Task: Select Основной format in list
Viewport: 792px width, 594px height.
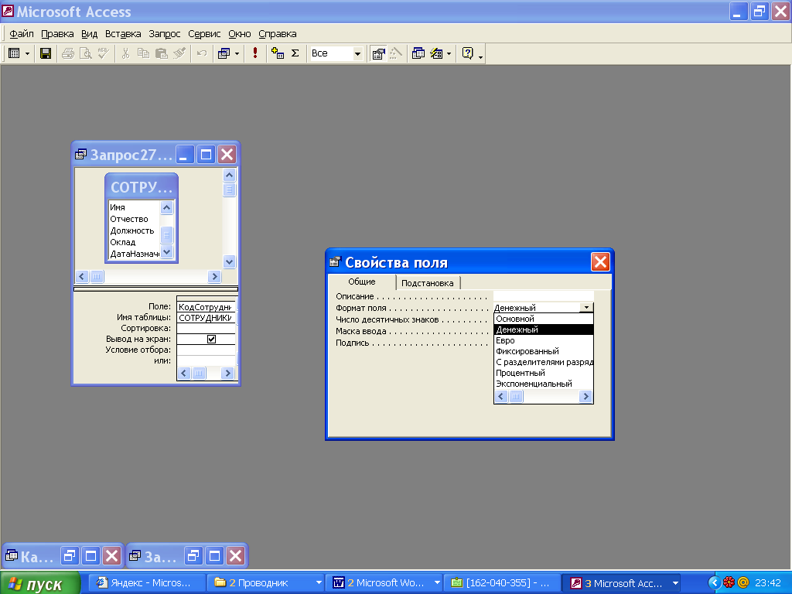Action: point(543,319)
